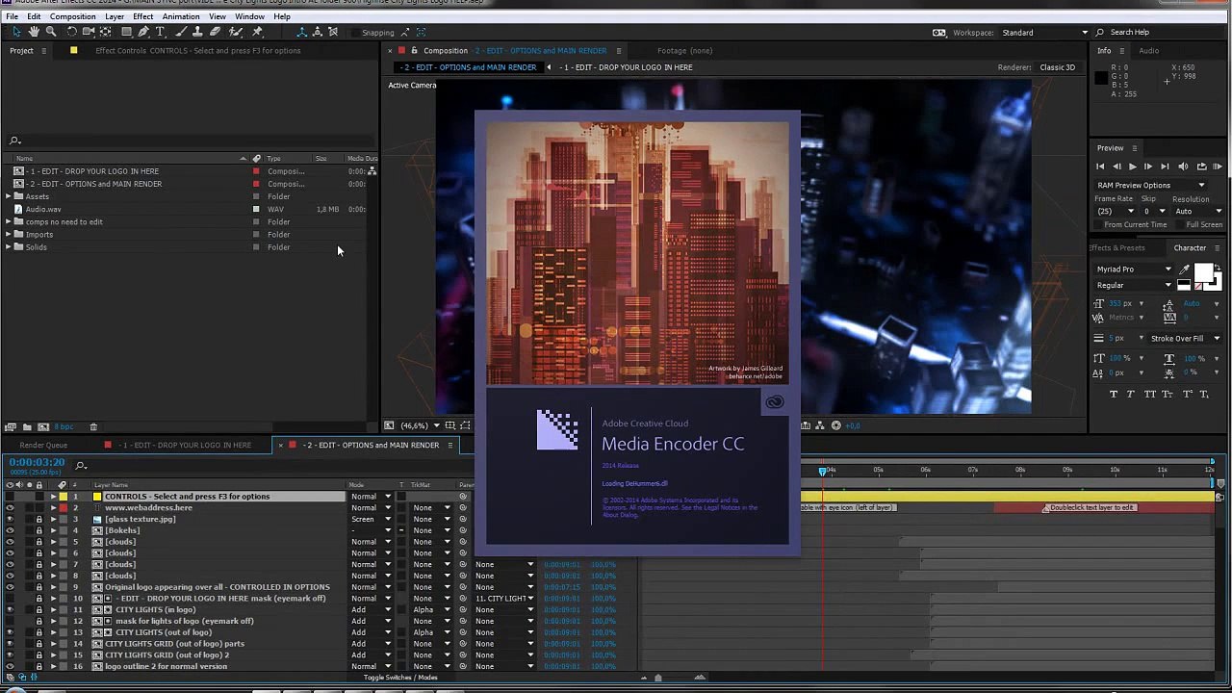The width and height of the screenshot is (1232, 693).
Task: Open the Stroke Over Fill dropdown
Action: tap(1185, 339)
